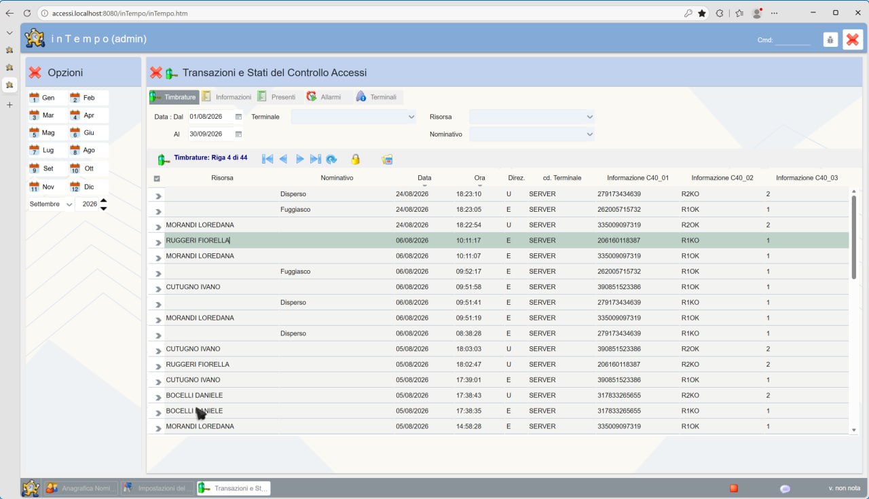Expand the BOCELLI DANIELE 17:38:43 row arrow
The width and height of the screenshot is (869, 499).
point(158,396)
